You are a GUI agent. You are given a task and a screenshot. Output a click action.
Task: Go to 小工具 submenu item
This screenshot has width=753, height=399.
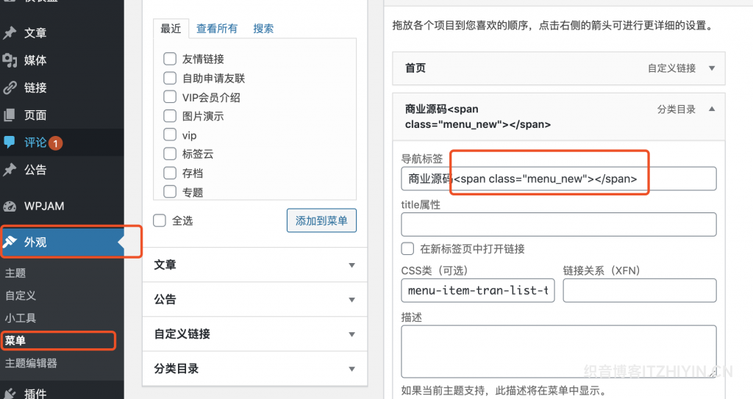point(21,318)
